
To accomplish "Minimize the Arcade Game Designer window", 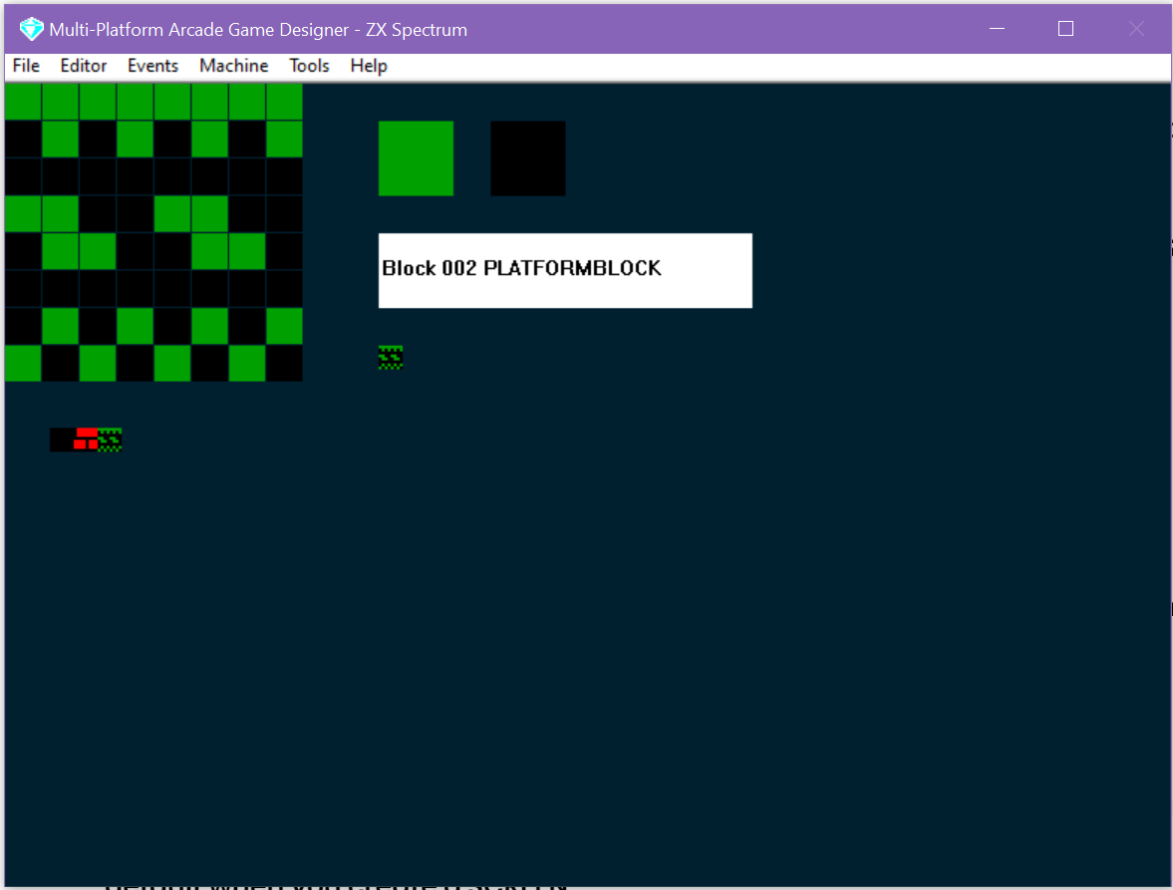I will tap(997, 29).
